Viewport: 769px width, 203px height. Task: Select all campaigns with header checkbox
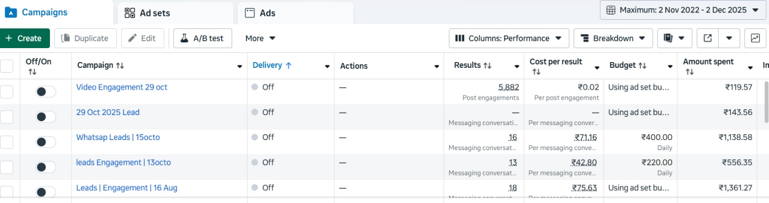(7, 66)
